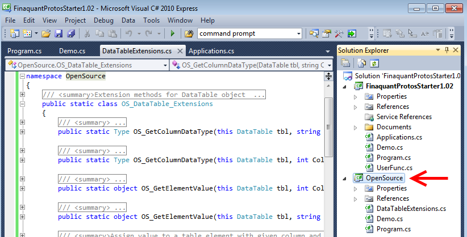
Task: Click the Add New Item toolbar icon
Action: (x=27, y=33)
